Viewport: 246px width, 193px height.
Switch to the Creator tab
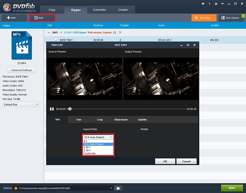[x=123, y=10]
